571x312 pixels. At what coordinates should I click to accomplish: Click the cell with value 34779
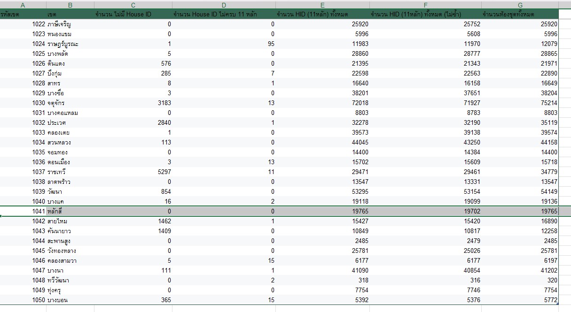[x=520, y=172]
